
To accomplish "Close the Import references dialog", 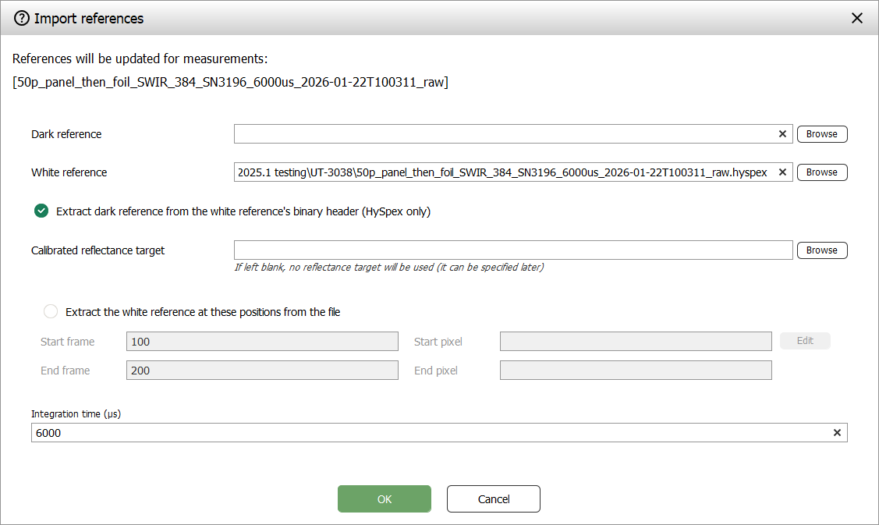I will point(856,18).
